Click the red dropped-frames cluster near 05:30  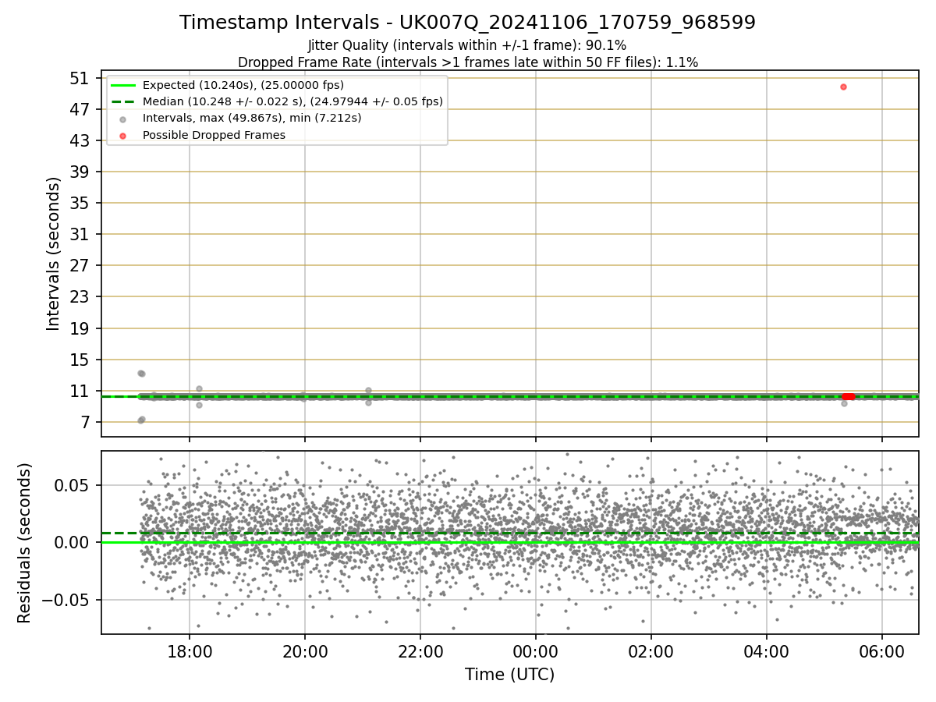[849, 396]
